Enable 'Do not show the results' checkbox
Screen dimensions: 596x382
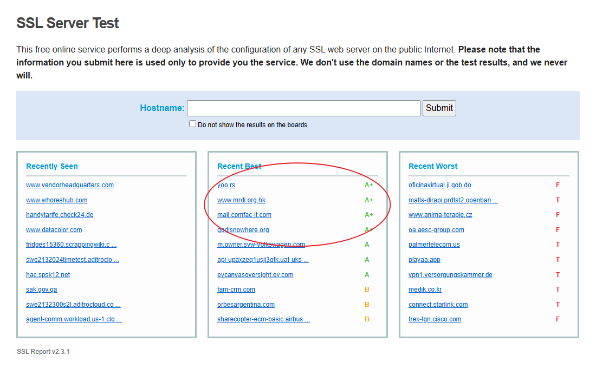192,124
